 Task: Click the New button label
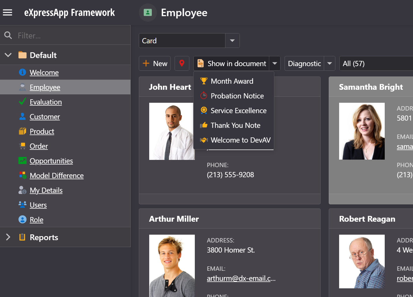[160, 63]
